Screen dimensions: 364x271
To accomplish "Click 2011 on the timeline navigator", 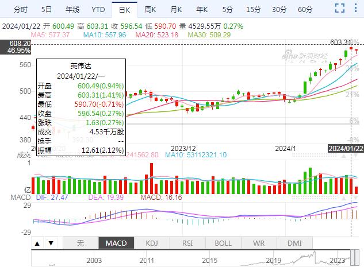I will [x=147, y=260].
